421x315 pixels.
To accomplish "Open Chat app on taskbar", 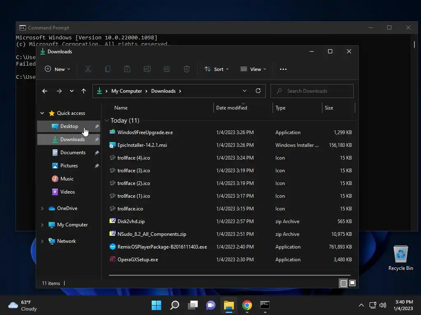I will click(x=211, y=305).
